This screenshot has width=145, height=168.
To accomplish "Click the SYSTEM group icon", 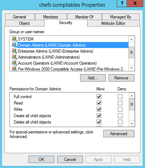I will 14,39.
